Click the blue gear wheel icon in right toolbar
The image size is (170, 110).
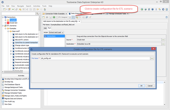coord(152,9)
